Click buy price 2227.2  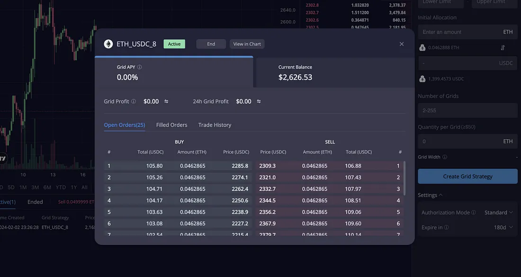point(240,223)
